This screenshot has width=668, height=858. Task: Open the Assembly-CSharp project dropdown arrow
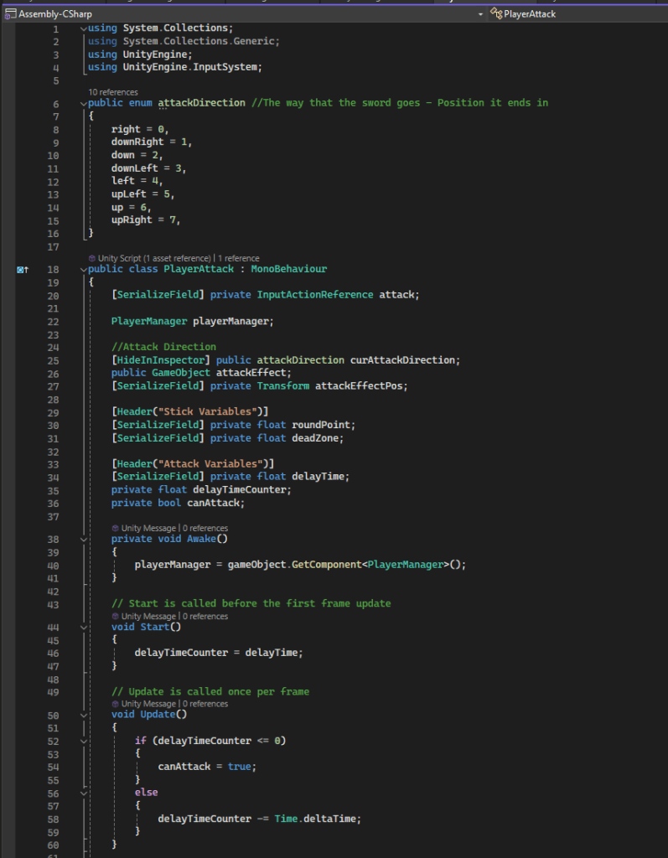[x=480, y=14]
